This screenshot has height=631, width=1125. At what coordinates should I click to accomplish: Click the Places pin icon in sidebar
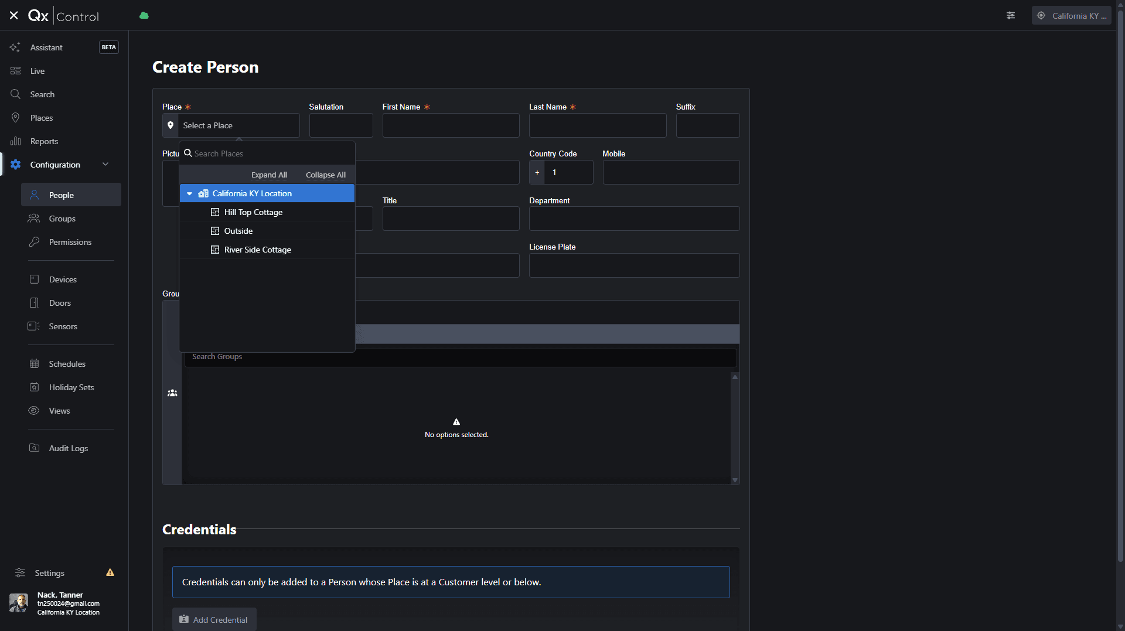(15, 118)
